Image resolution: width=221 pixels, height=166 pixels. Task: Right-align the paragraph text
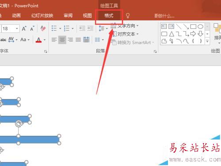click(x=70, y=40)
